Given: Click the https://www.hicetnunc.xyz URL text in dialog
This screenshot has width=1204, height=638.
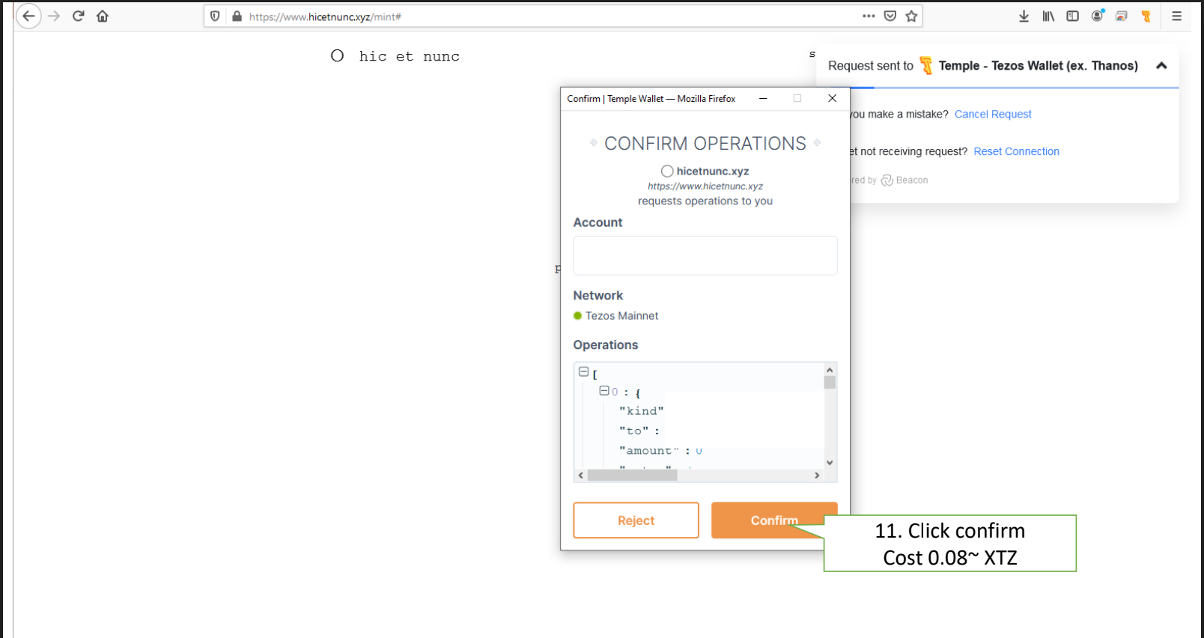Looking at the screenshot, I should click(x=705, y=186).
